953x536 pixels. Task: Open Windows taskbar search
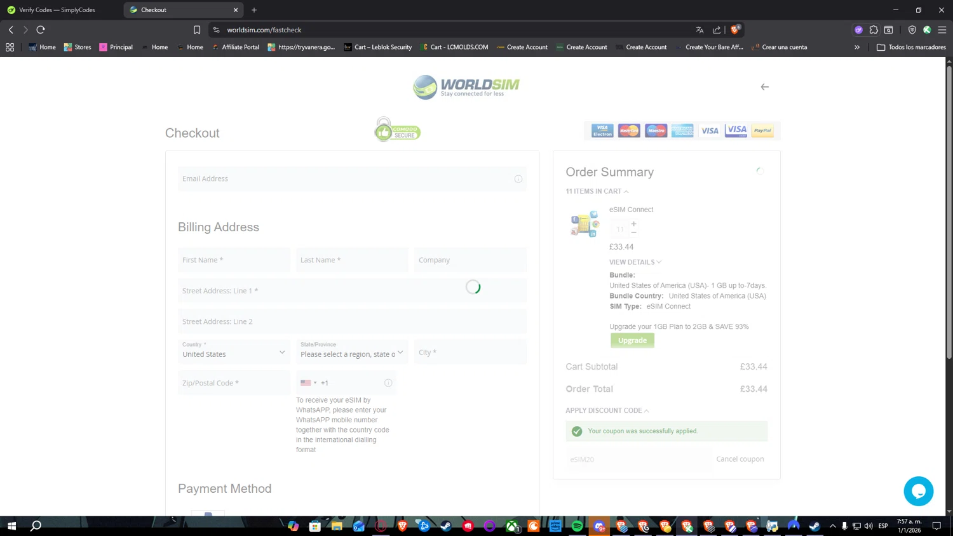coord(36,526)
